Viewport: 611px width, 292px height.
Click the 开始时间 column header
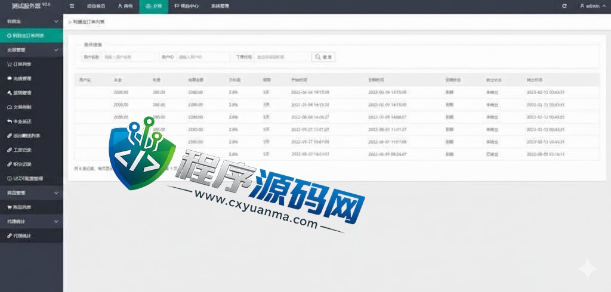300,80
